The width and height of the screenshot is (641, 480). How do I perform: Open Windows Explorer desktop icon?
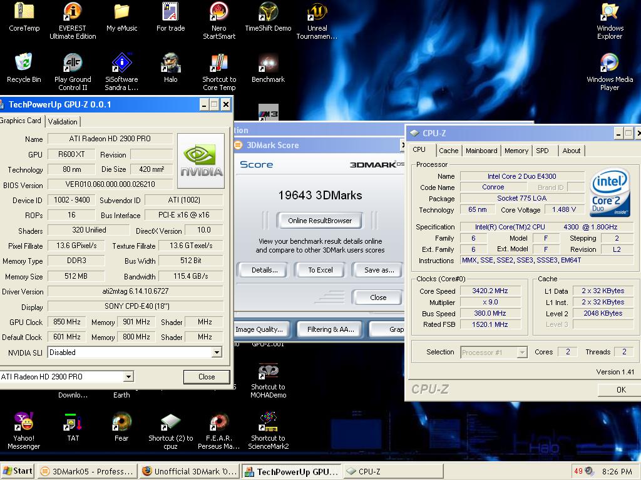610,19
